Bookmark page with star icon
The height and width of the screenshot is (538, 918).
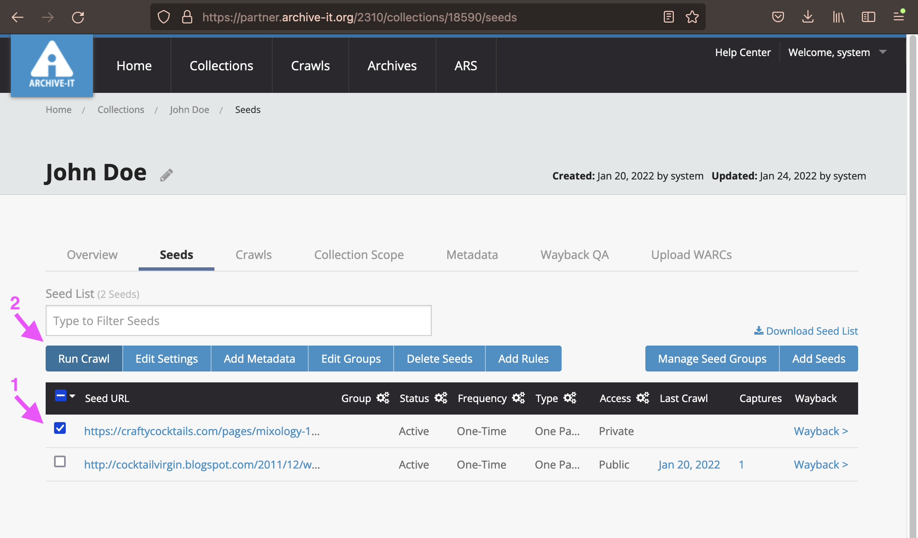tap(692, 17)
